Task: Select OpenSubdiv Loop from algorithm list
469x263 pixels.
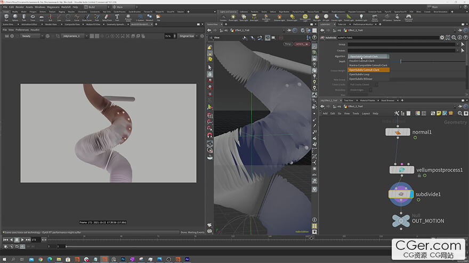Action: 360,74
